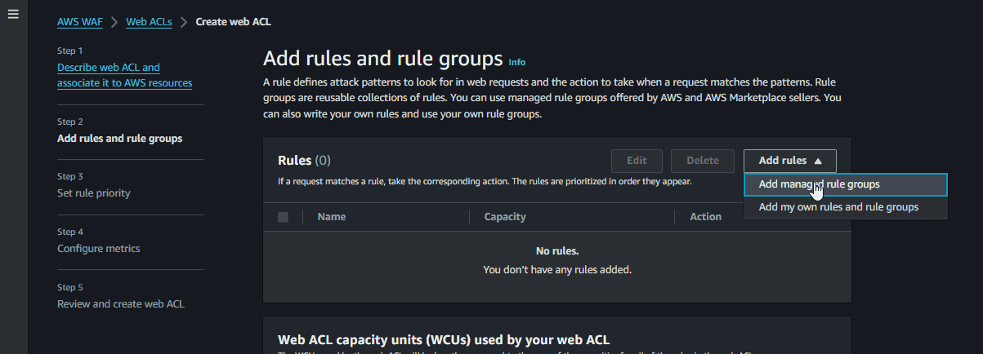Click the Action column header
This screenshot has width=983, height=354.
pyautogui.click(x=705, y=217)
